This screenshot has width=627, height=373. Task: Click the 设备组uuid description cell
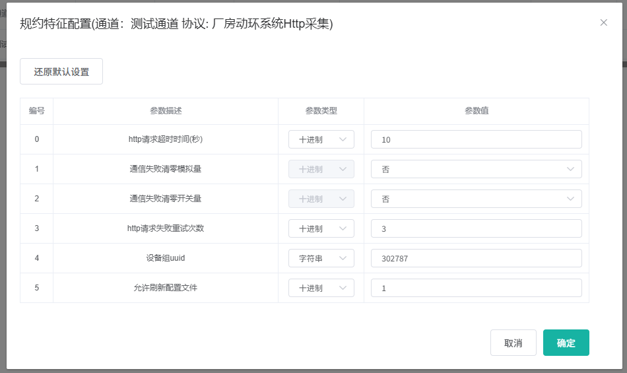pos(165,258)
